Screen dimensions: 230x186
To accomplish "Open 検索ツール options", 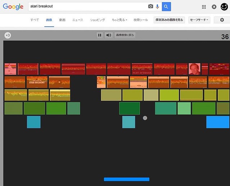I will (x=141, y=20).
